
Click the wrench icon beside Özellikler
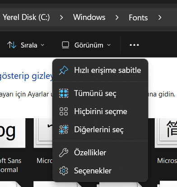(x=64, y=153)
